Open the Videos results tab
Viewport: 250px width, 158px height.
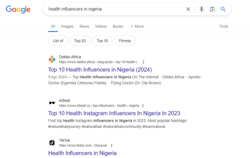(101, 26)
